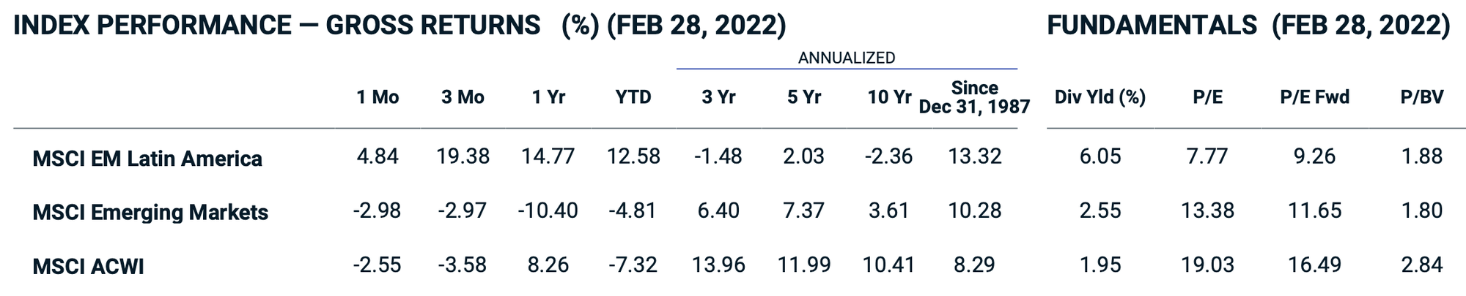This screenshot has width=1466, height=296.
Task: Click the 19.03 P/E value for ACWI
Action: tap(1207, 265)
